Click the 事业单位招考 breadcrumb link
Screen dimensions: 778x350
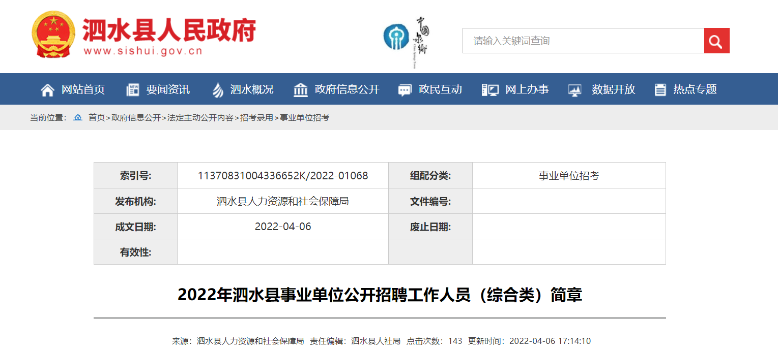tap(304, 117)
